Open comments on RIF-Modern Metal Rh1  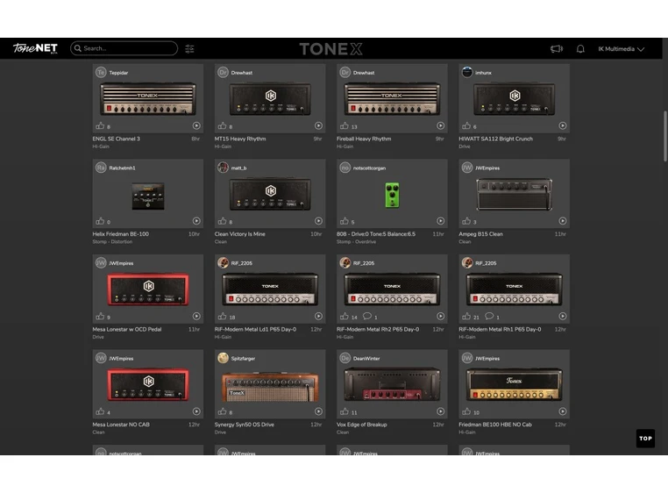click(489, 316)
